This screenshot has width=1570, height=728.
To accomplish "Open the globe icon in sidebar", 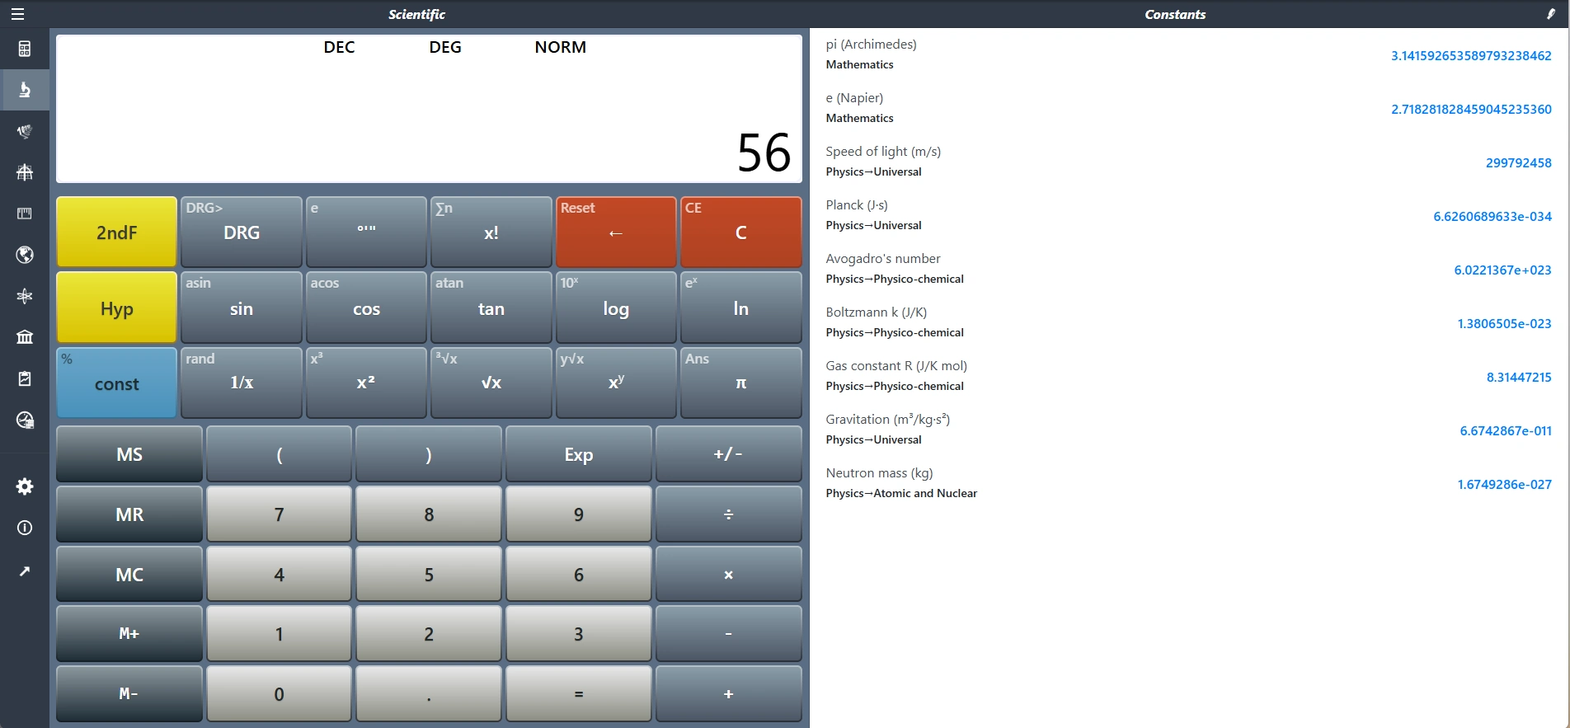I will [25, 255].
